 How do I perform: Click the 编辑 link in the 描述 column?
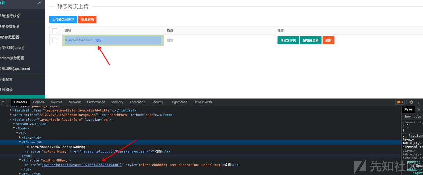pyautogui.click(x=170, y=40)
